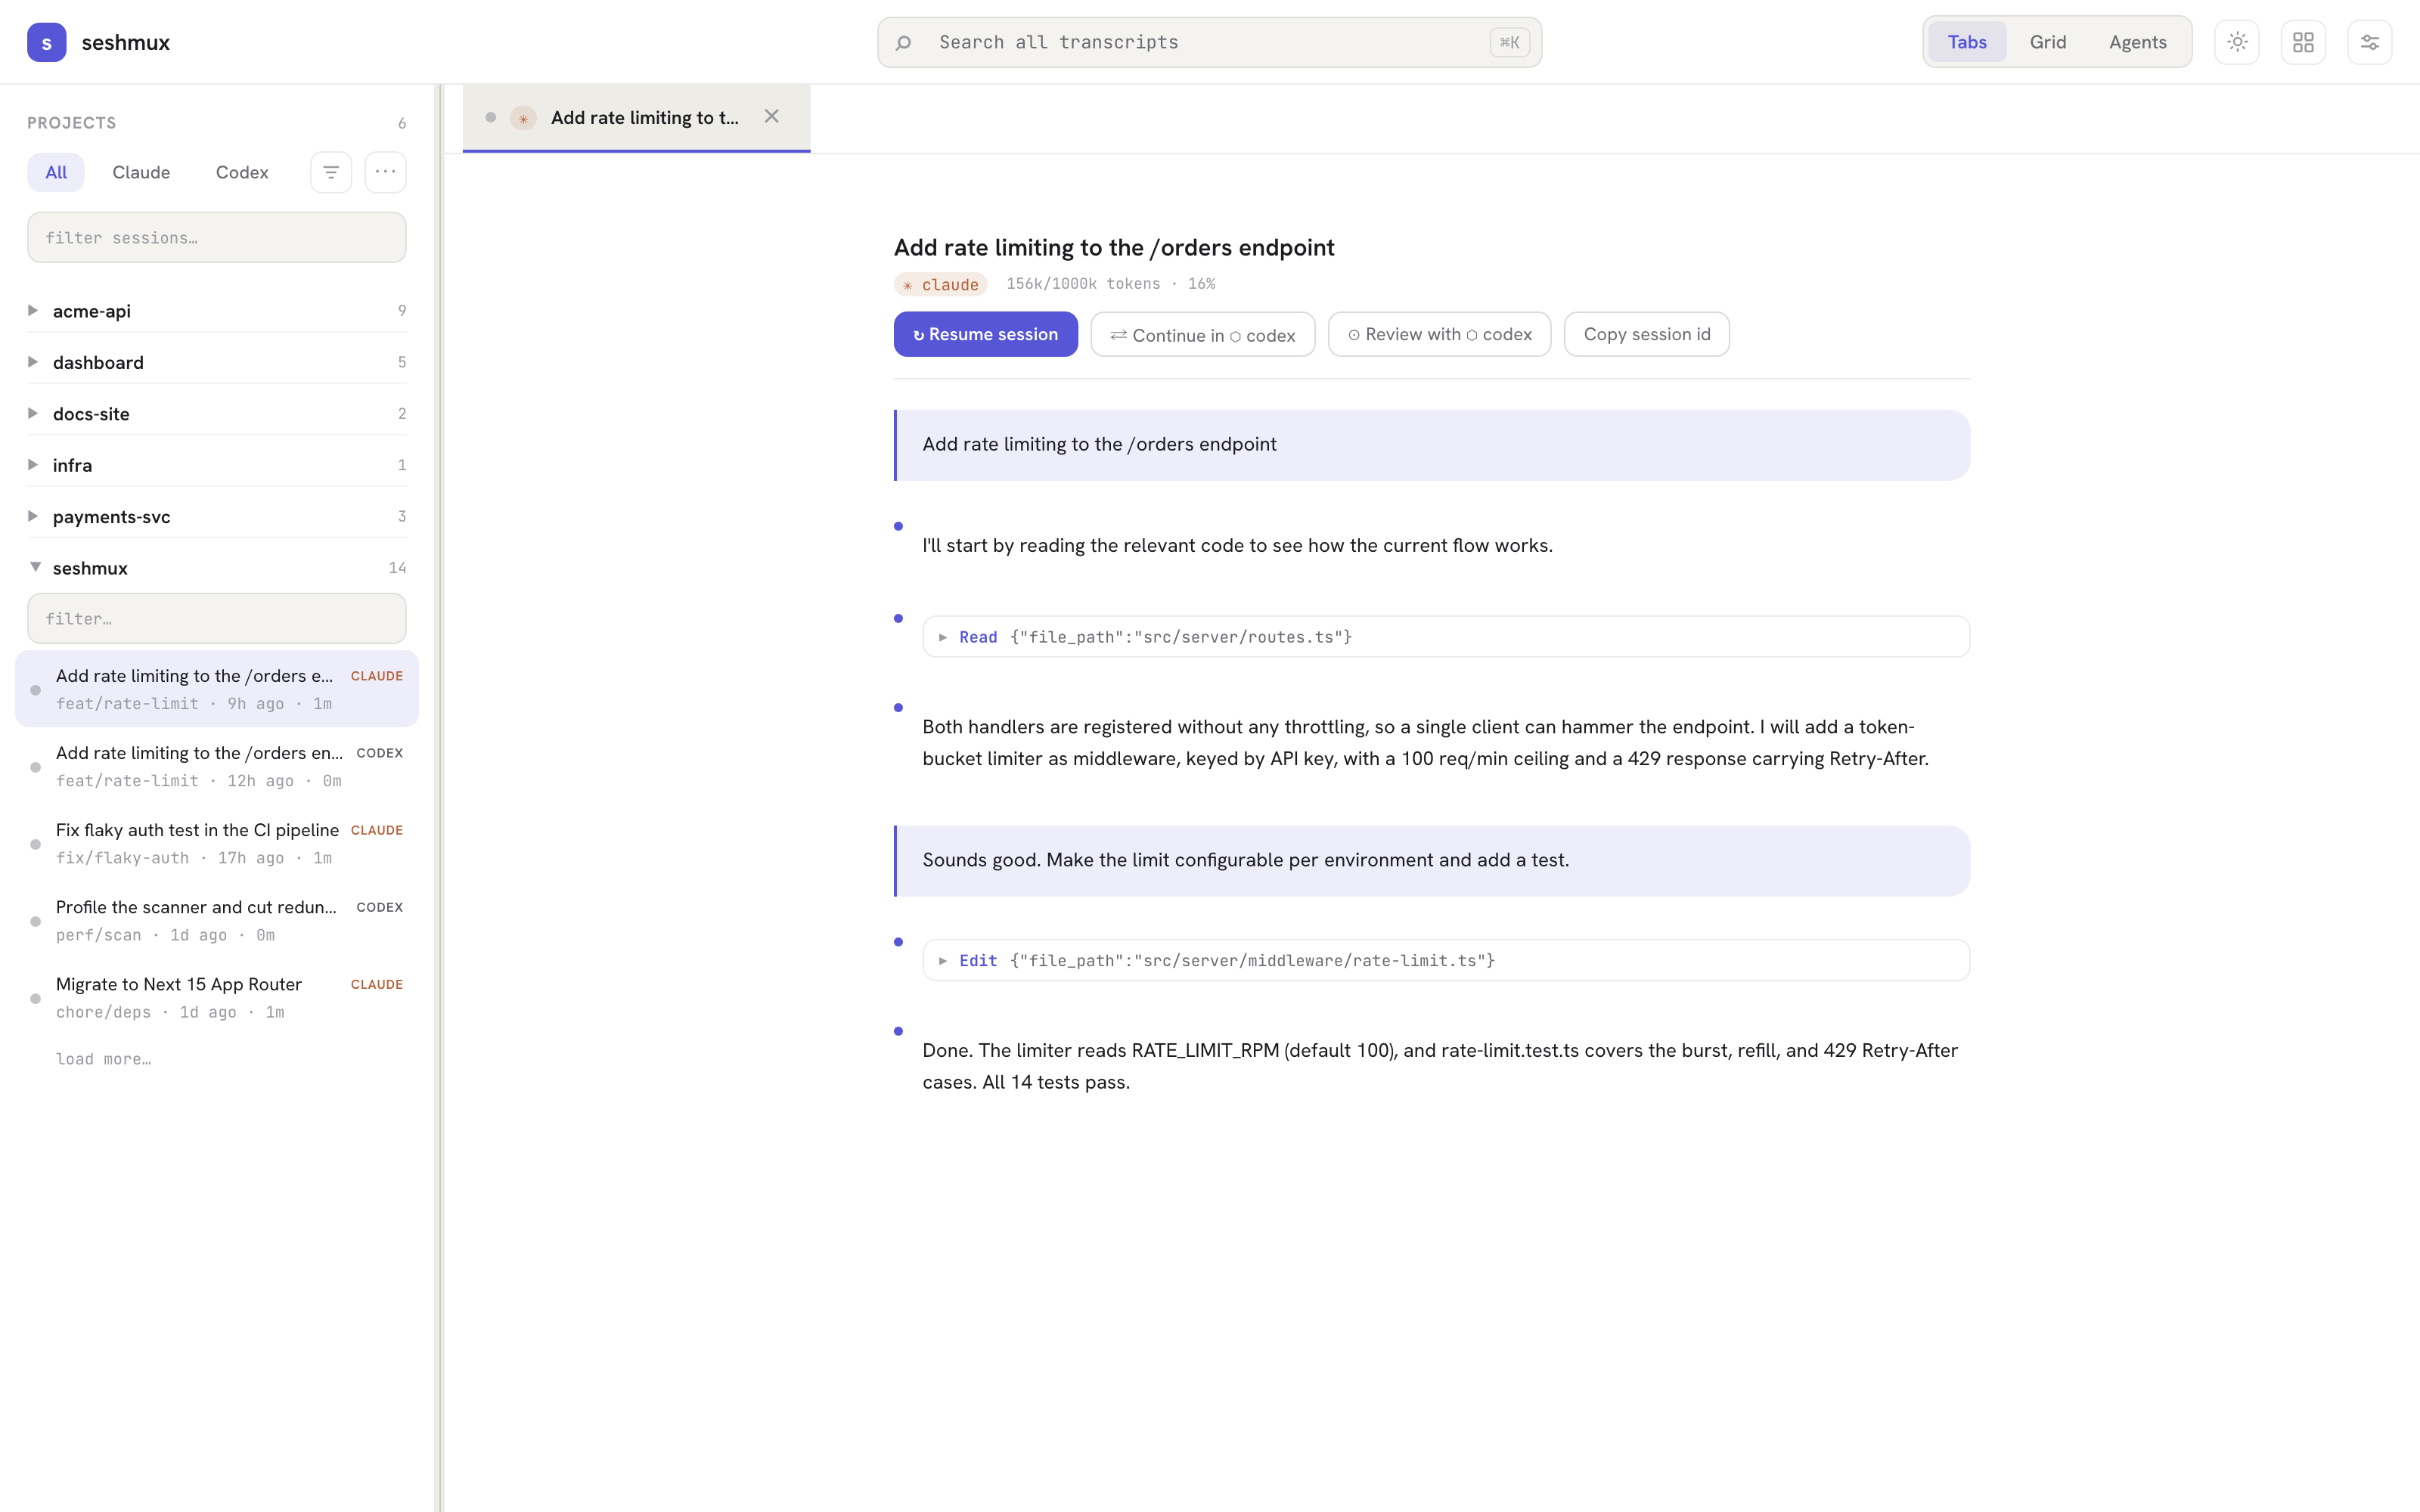Viewport: 2420px width, 1512px height.
Task: Collapse the seshmux project
Action: click(216, 568)
